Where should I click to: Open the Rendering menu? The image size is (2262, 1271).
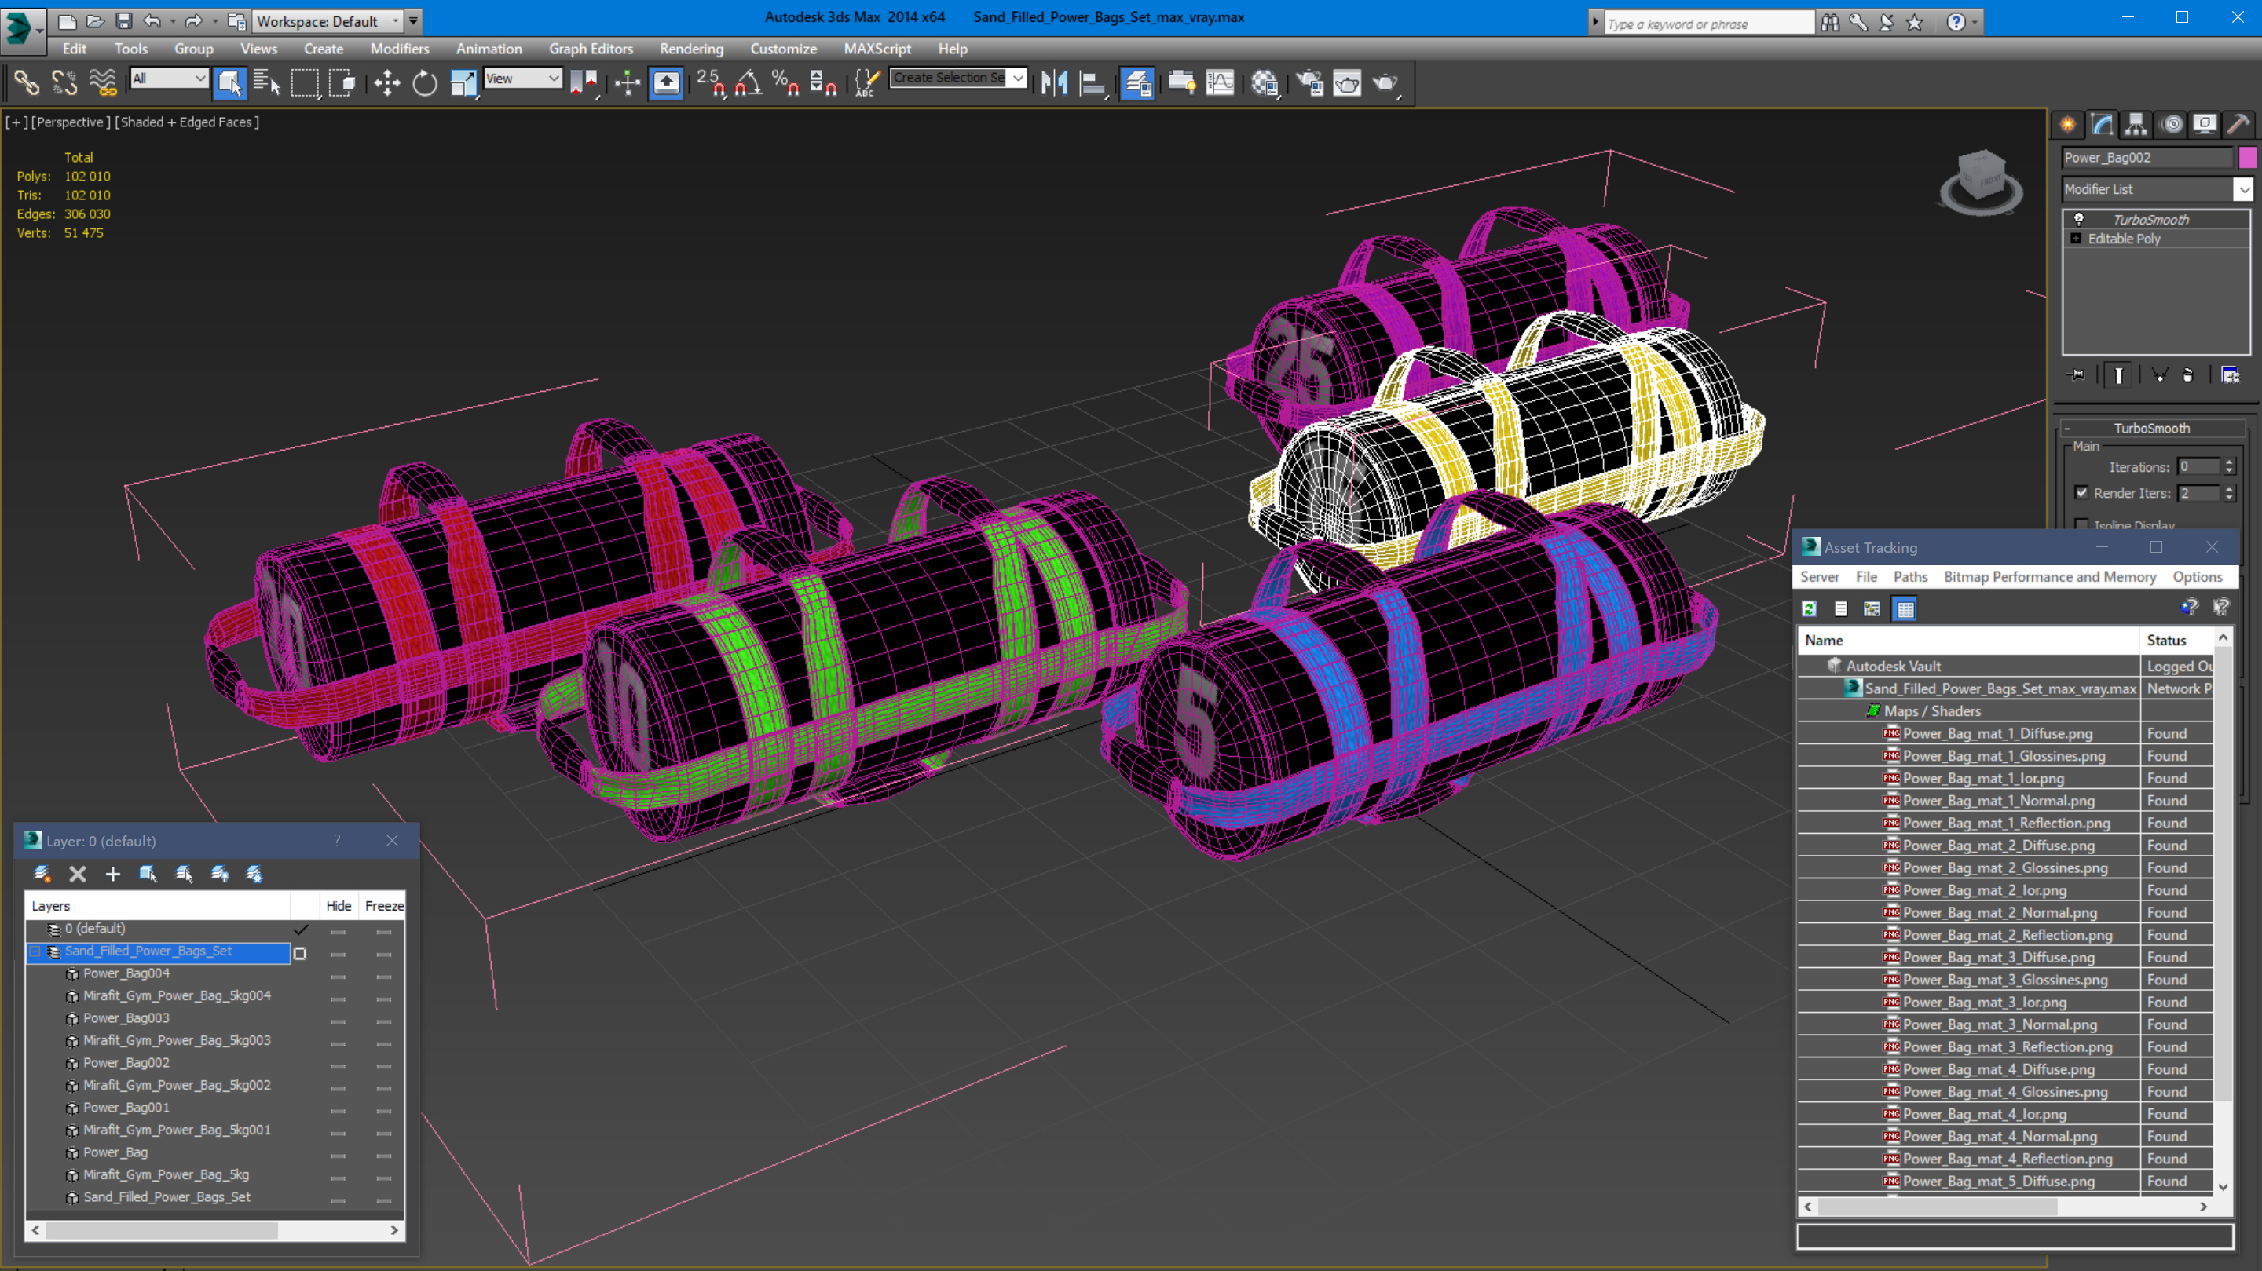[x=691, y=49]
